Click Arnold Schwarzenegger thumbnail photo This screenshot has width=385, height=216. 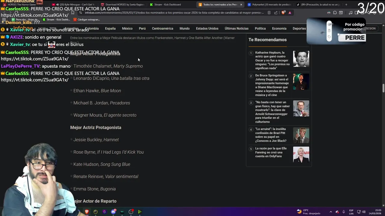(x=301, y=108)
